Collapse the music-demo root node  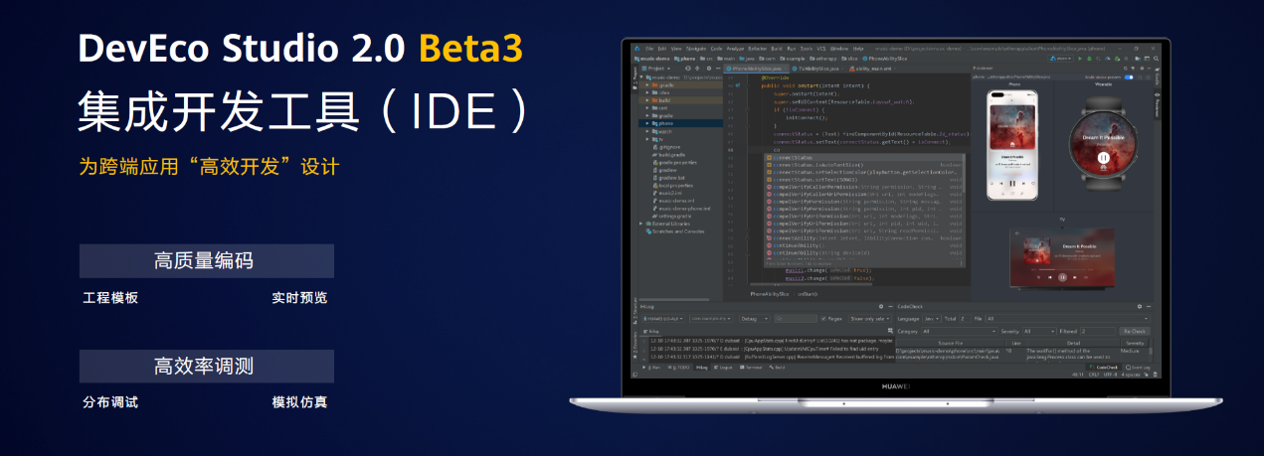[x=641, y=77]
